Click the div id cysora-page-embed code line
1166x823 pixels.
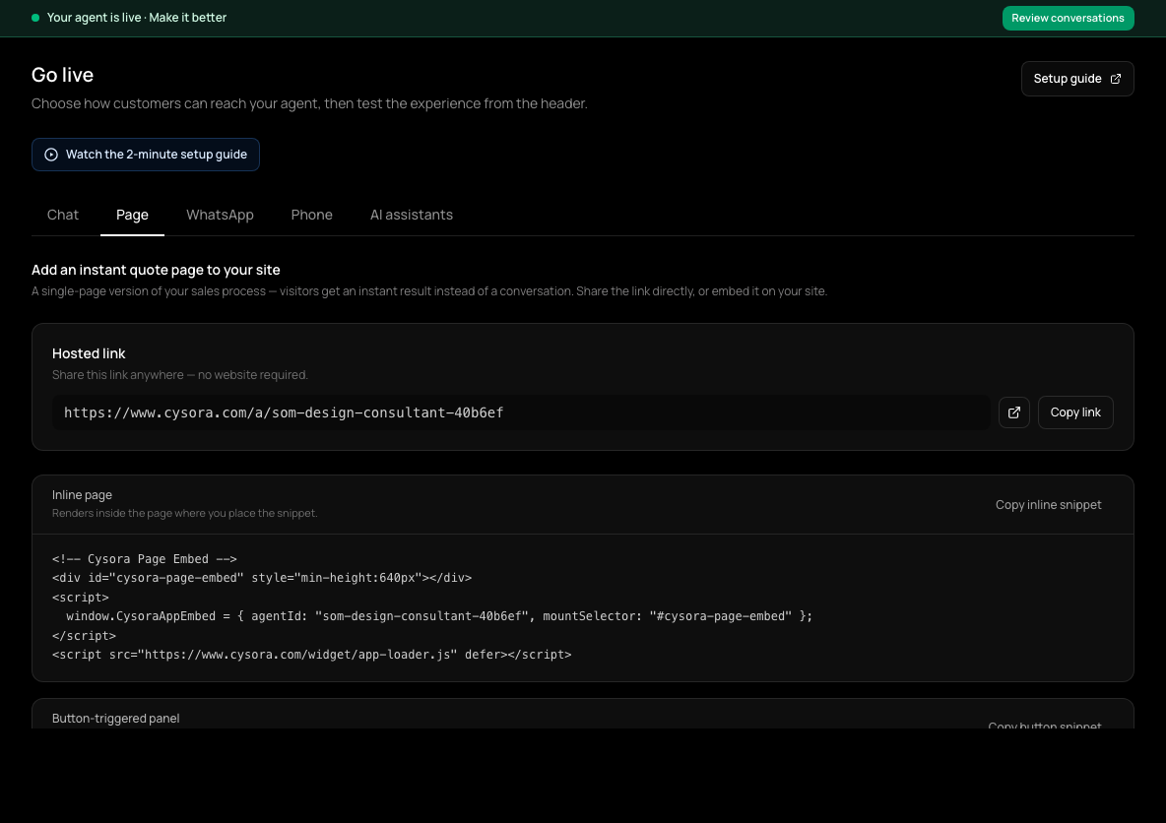pyautogui.click(x=262, y=578)
